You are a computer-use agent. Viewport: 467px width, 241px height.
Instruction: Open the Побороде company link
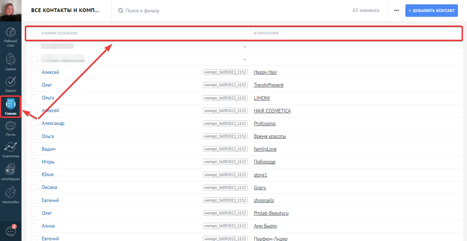click(265, 162)
